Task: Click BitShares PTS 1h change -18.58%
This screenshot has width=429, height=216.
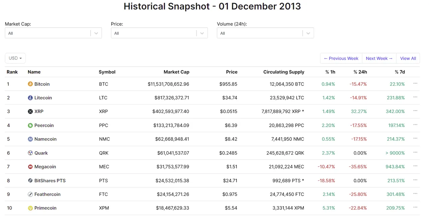Action: (326, 180)
